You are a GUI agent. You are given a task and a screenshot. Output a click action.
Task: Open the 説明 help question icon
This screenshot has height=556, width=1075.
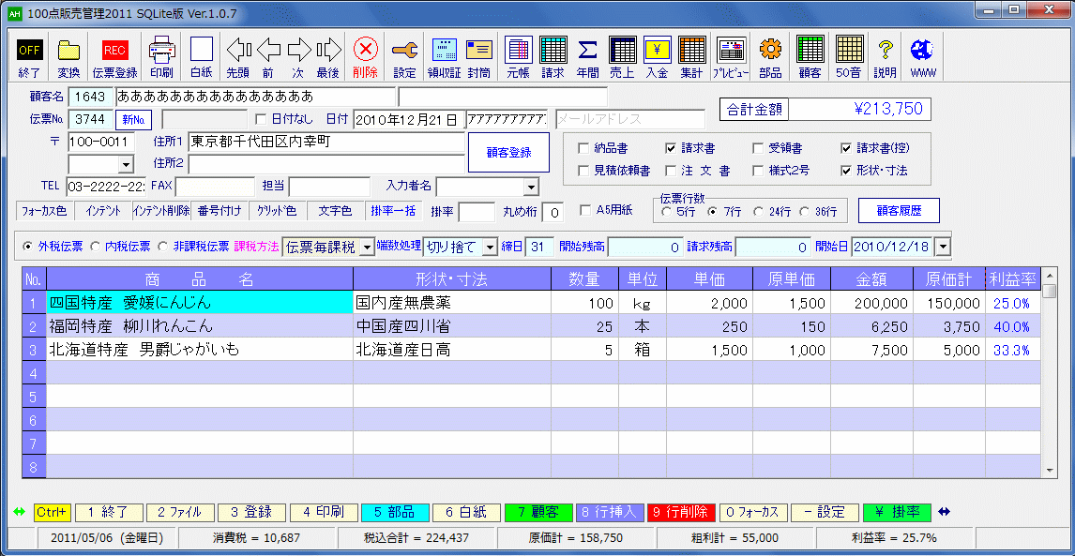(x=886, y=57)
